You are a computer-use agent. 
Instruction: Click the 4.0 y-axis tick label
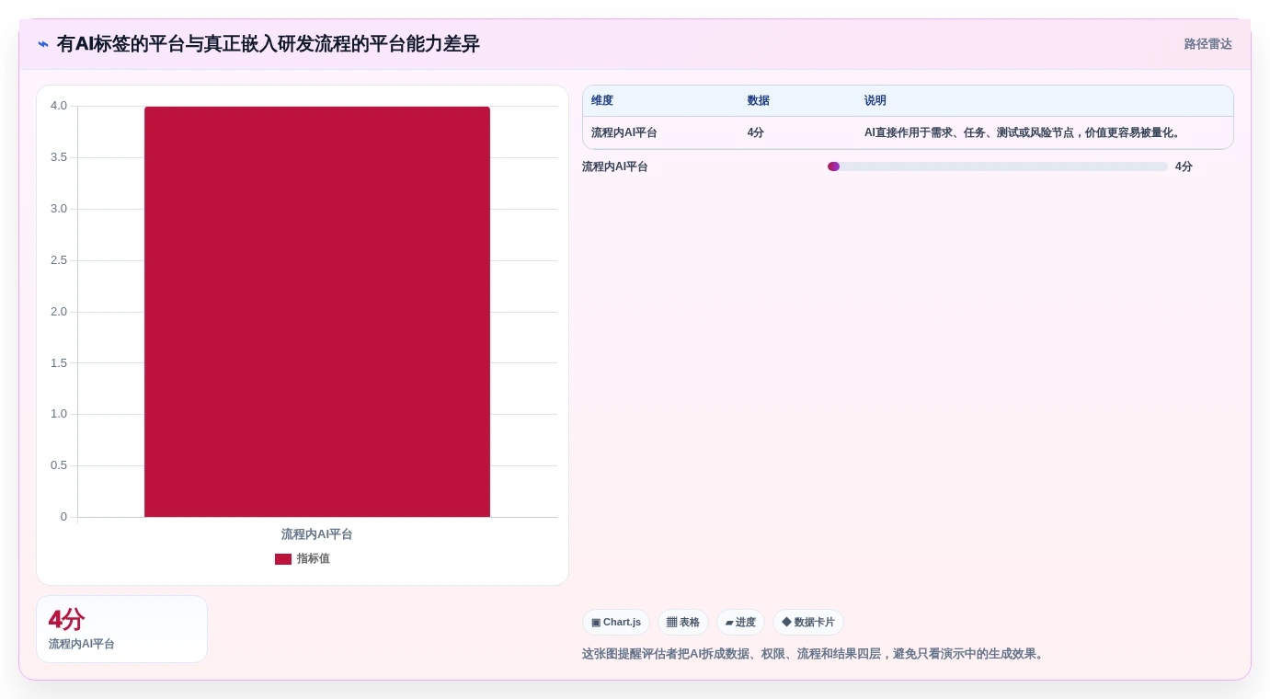pos(59,106)
